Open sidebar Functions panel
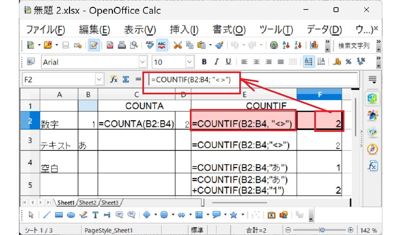This screenshot has height=235, width=419. tap(373, 166)
